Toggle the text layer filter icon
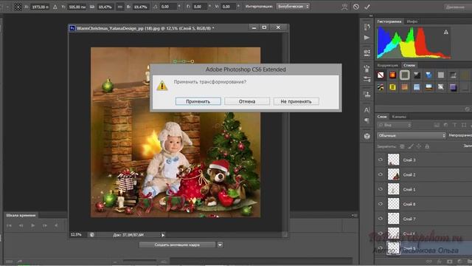The image size is (472, 266). [x=455, y=125]
